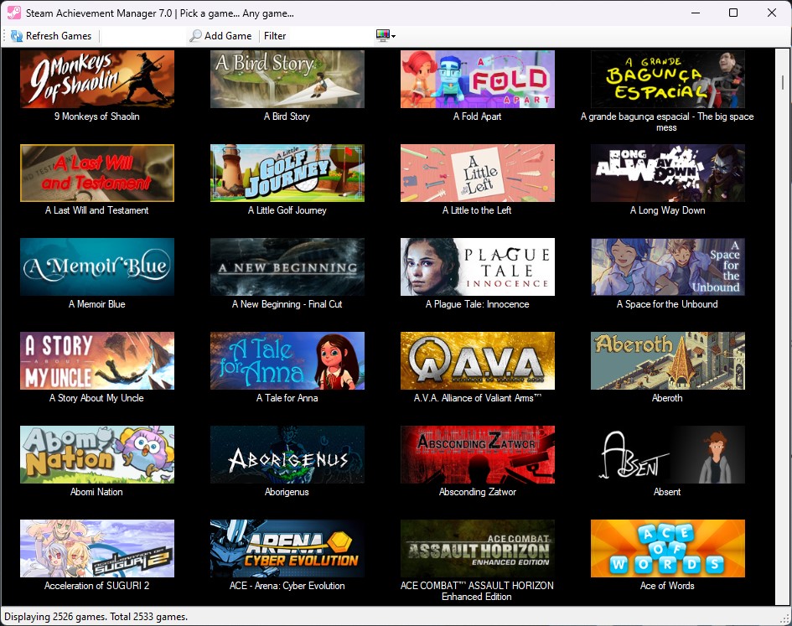Click the Refresh Games icon
This screenshot has width=792, height=626.
tap(17, 36)
